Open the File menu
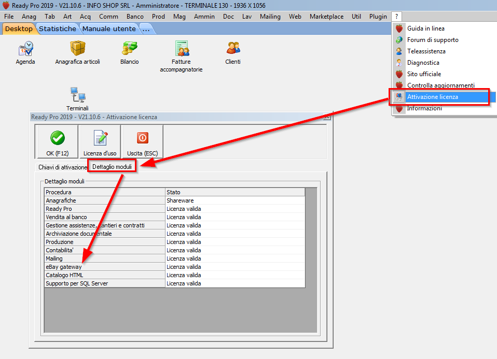 (x=9, y=17)
